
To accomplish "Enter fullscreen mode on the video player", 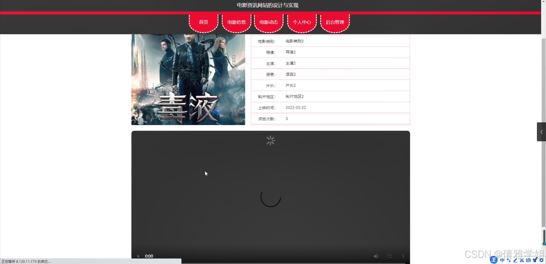I will 389,256.
